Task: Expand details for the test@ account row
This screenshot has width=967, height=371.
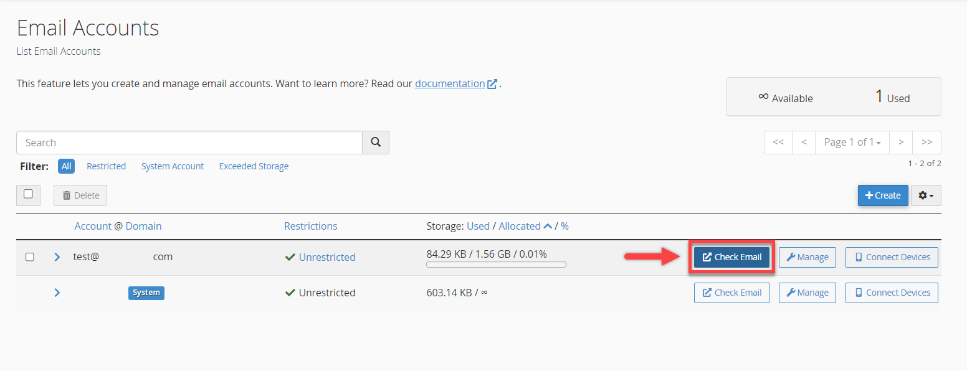Action: pos(57,256)
